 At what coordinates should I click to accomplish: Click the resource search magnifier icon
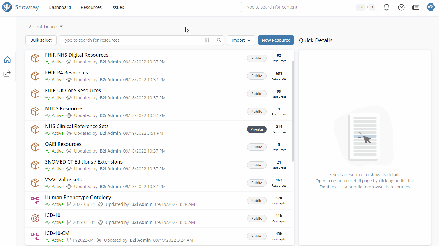[219, 40]
